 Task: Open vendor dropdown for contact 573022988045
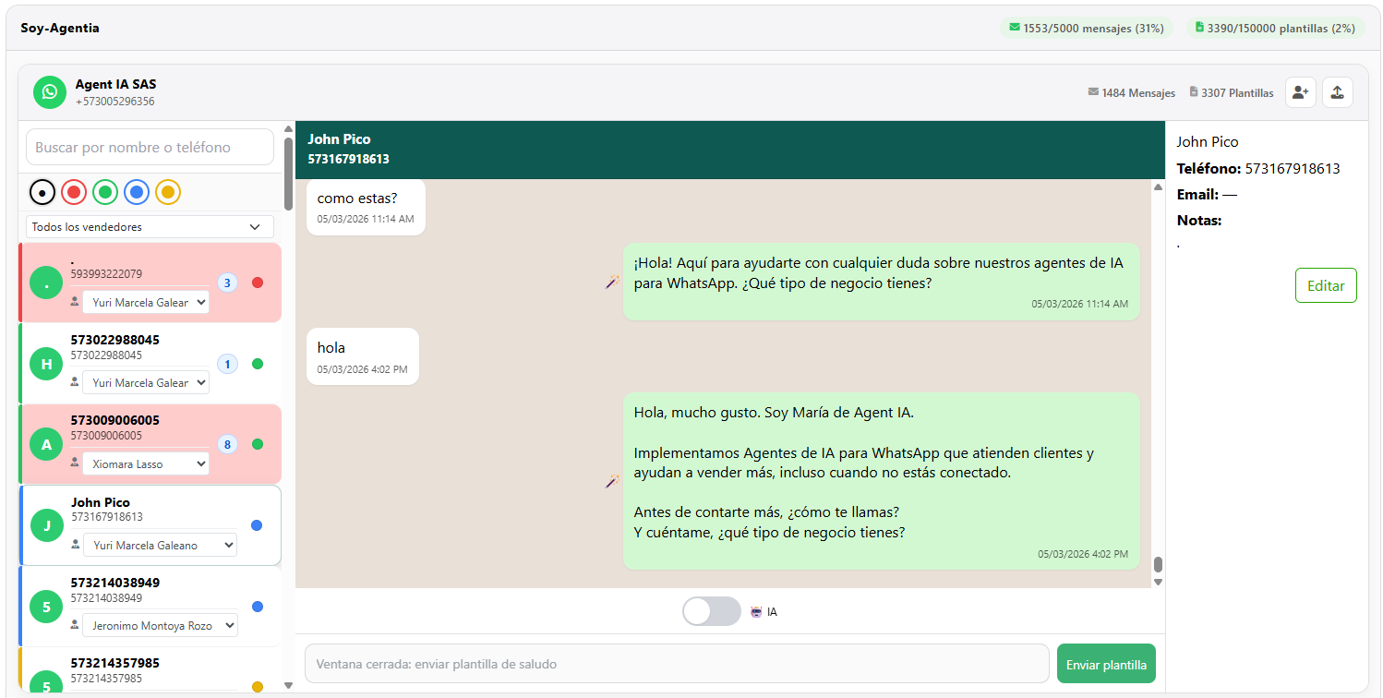146,383
